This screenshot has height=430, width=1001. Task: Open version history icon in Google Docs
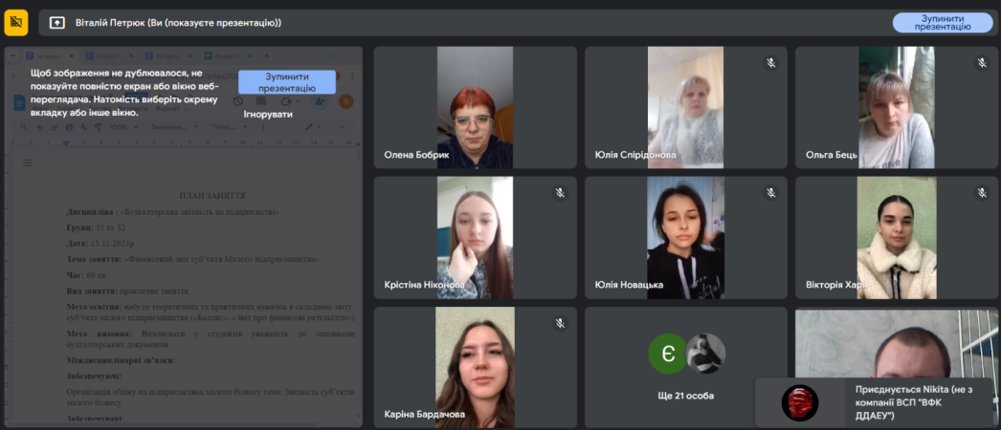pos(237,101)
